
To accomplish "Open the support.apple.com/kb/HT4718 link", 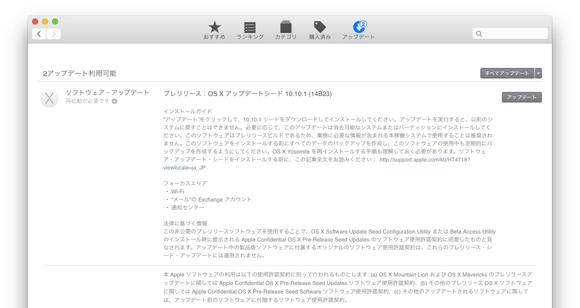I will click(x=425, y=159).
